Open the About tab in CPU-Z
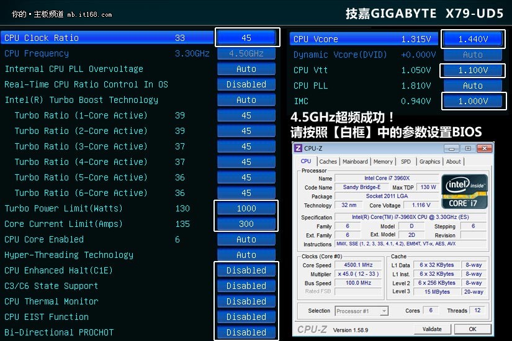Screen dimensions: 512x341 [454, 161]
